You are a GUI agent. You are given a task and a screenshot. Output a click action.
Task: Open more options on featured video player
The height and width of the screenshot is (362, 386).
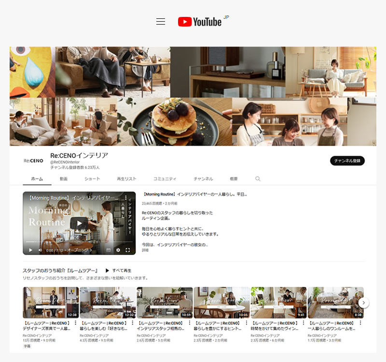click(126, 198)
